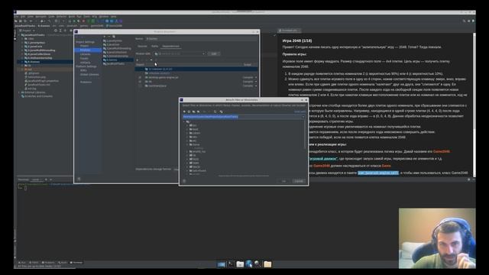This screenshot has height=275, width=489.
Task: Switch to the Sources tab
Action: coord(142,46)
